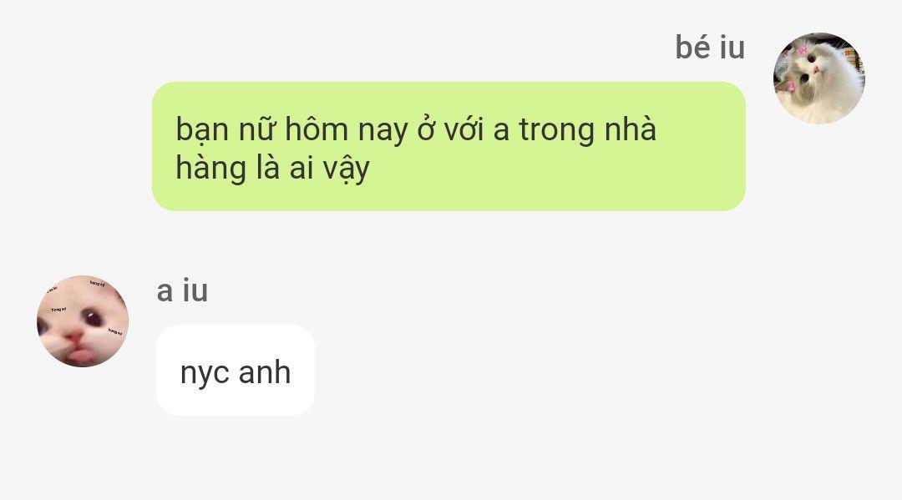This screenshot has width=902, height=500.
Task: Open bé iu's white cat avatar
Action: (x=818, y=78)
